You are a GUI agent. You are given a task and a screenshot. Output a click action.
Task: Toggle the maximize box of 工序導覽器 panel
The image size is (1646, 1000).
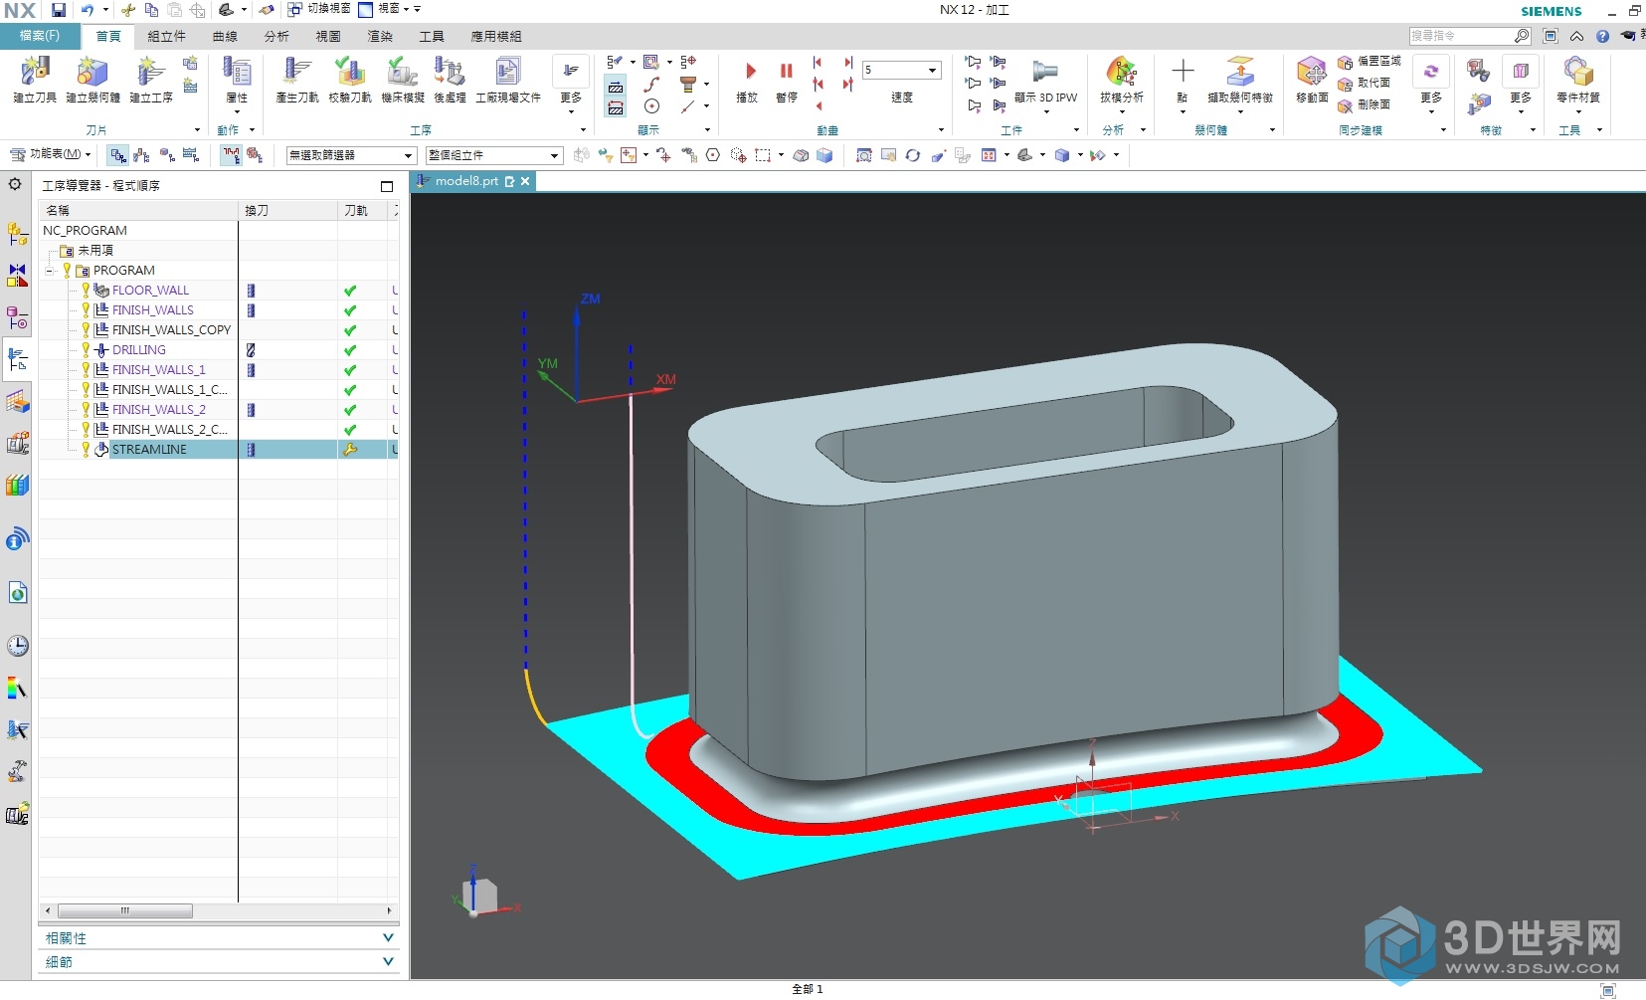coord(387,186)
